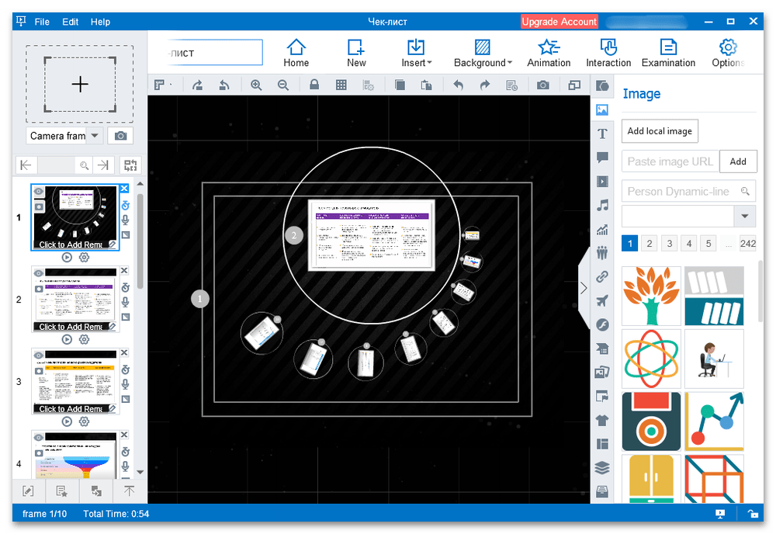Image resolution: width=776 pixels, height=534 pixels.
Task: Expand the image category combo box
Action: click(745, 215)
